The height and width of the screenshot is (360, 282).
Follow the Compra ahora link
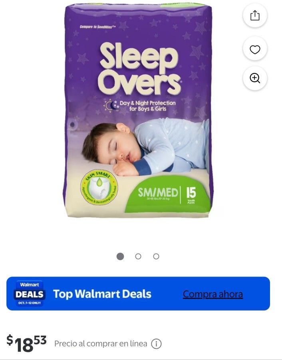point(213,294)
